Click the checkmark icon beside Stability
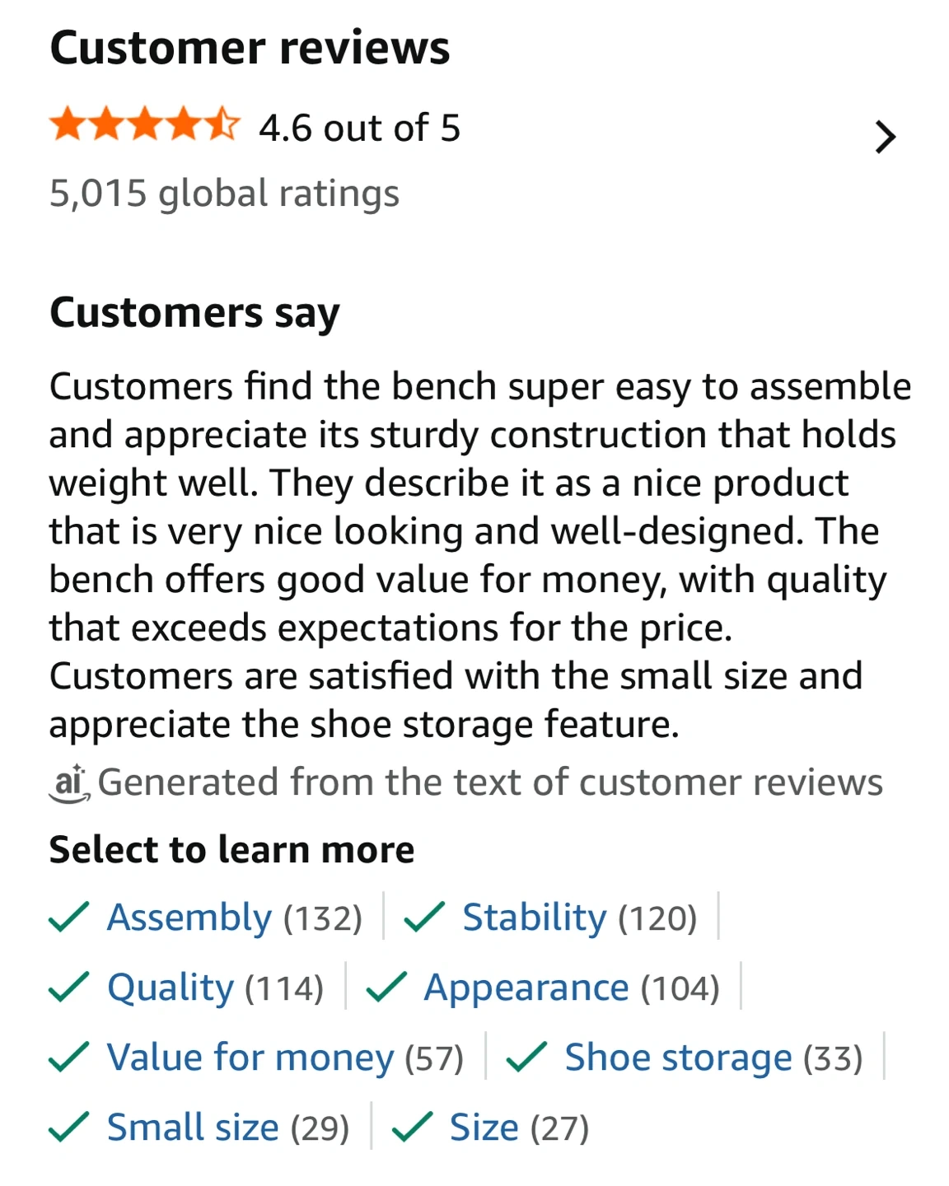949x1186 pixels. point(424,918)
